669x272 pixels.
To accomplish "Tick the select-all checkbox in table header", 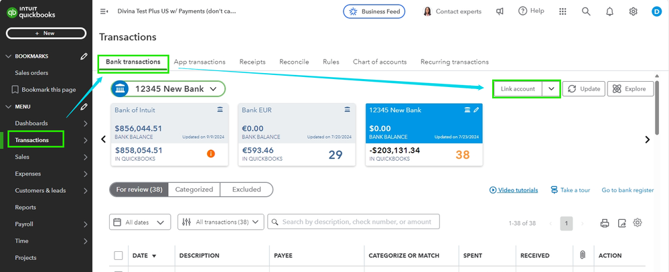I will coord(119,255).
